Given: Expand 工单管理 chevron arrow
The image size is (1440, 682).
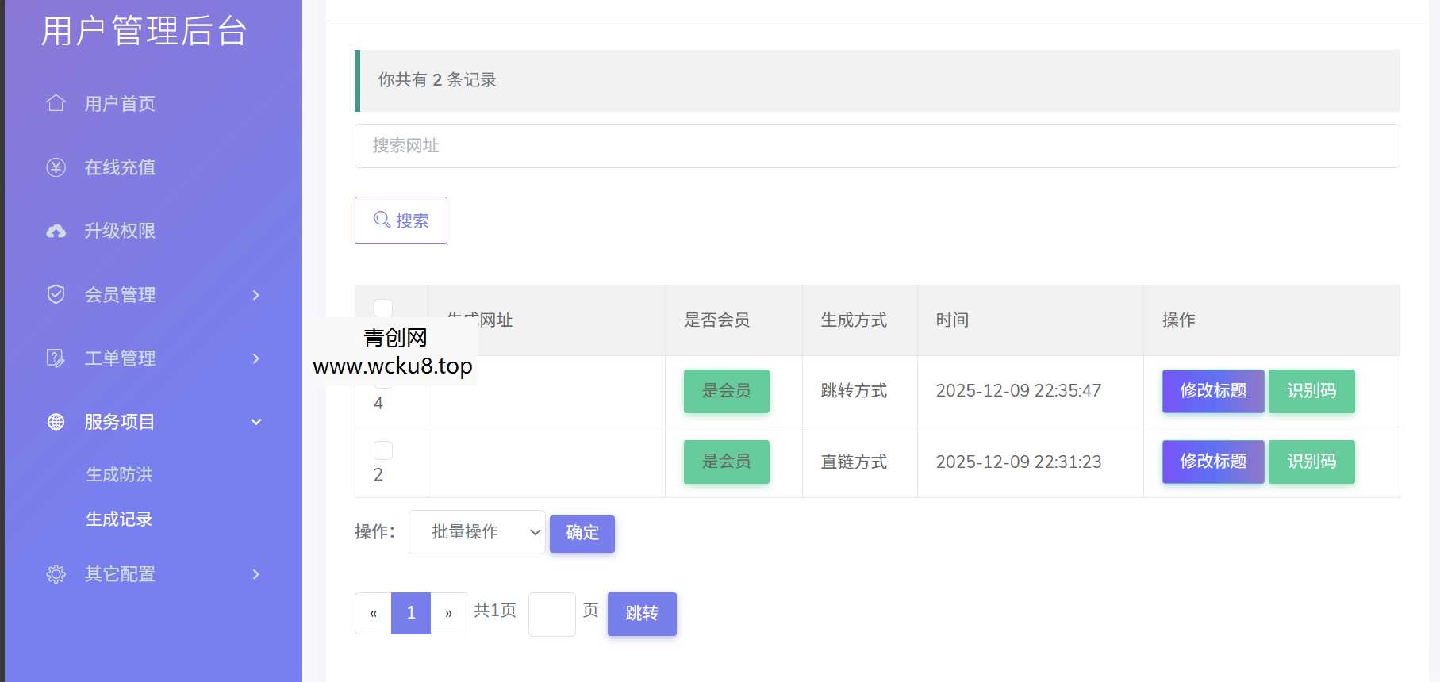Looking at the screenshot, I should coord(255,358).
